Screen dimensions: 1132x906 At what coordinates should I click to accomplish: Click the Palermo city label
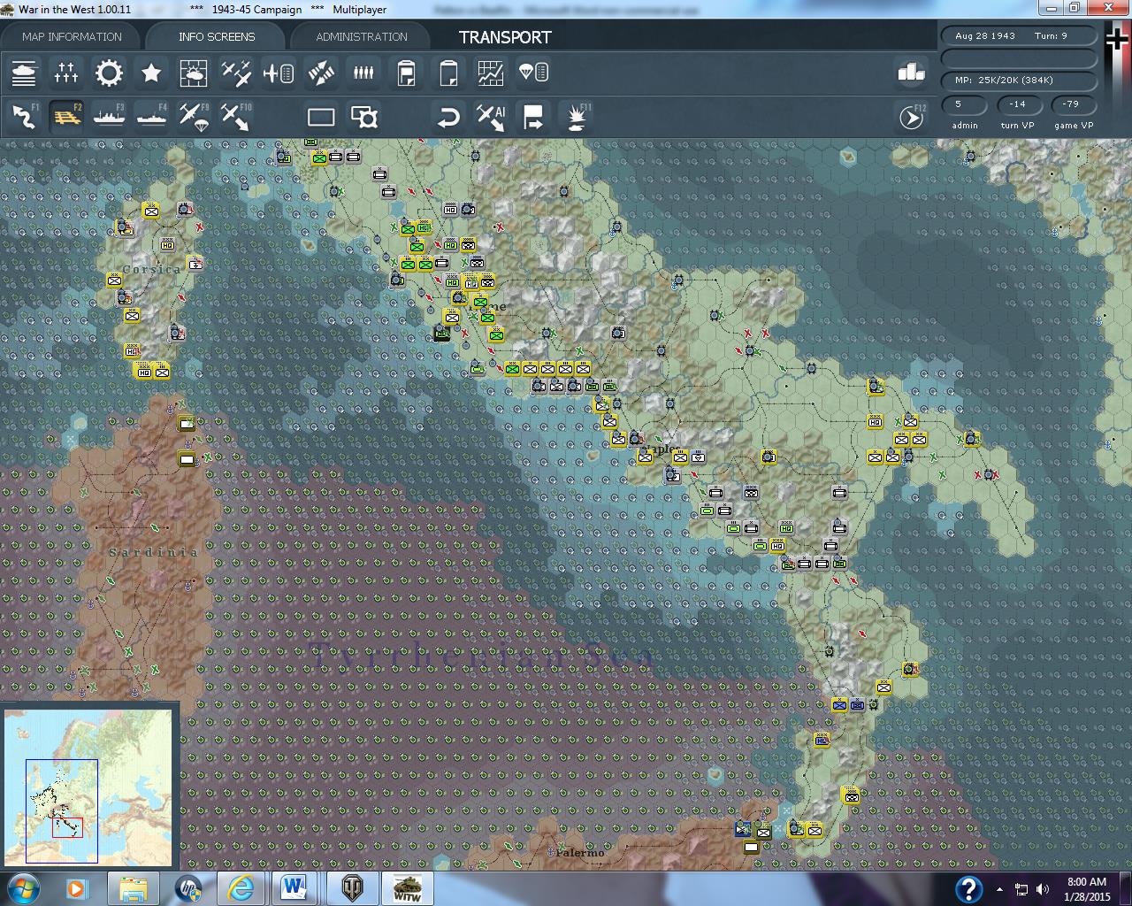tap(580, 853)
